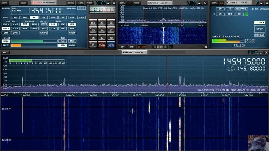
Task: Toggle the MUTE button
Action: pos(6,45)
